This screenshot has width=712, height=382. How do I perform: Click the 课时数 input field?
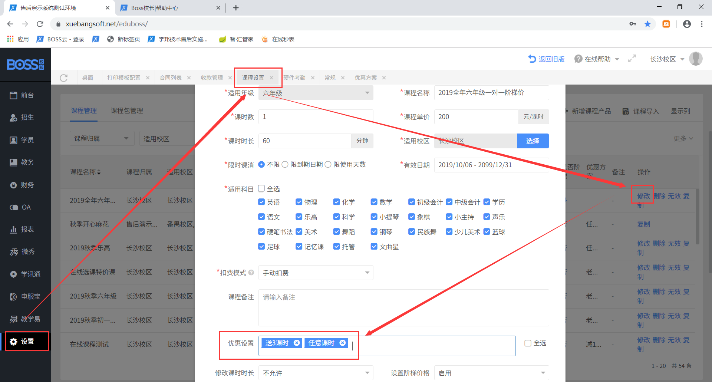click(316, 117)
